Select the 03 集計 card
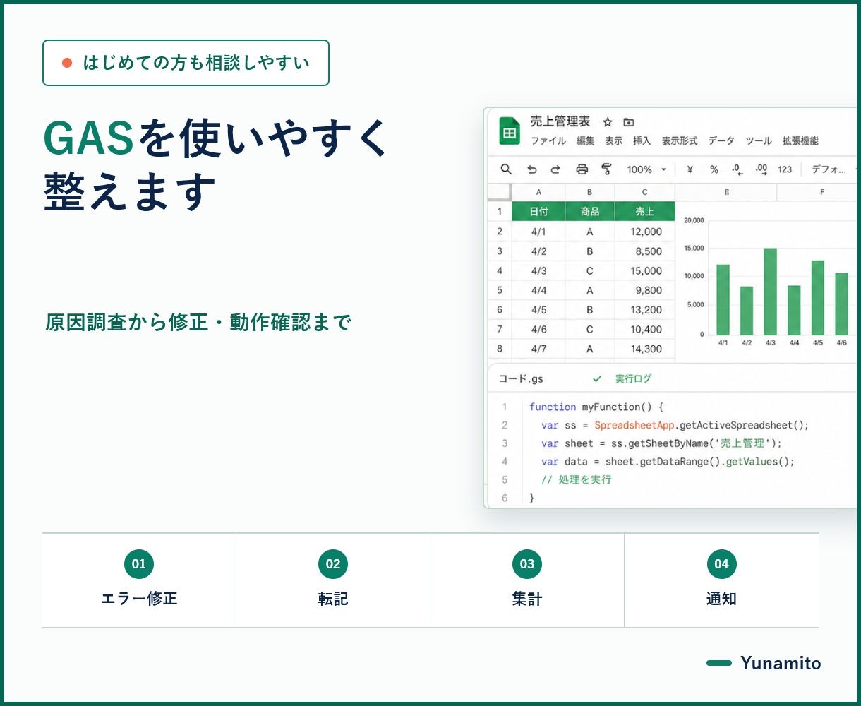 527,580
